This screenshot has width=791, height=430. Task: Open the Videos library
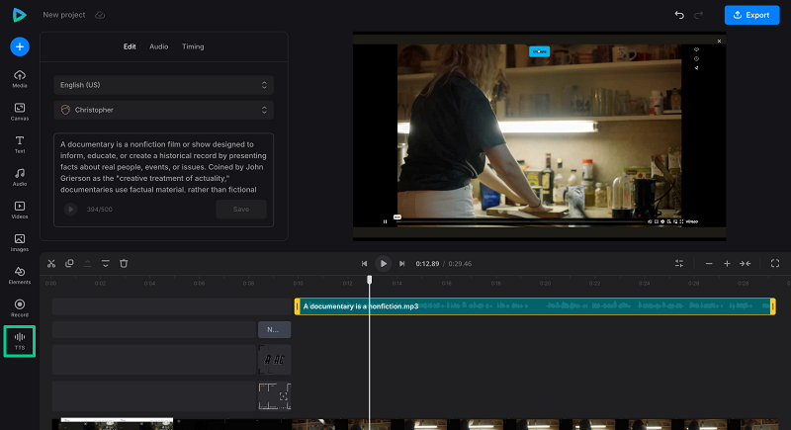pos(20,210)
